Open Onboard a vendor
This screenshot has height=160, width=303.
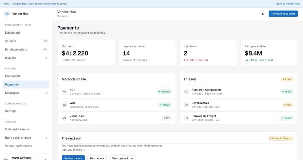click(26, 129)
